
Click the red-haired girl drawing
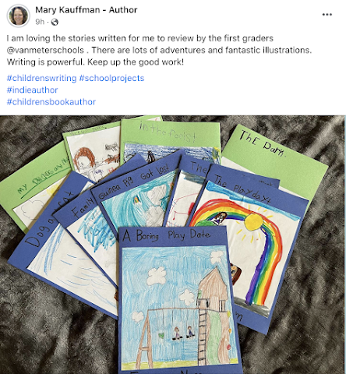pyautogui.click(x=85, y=159)
